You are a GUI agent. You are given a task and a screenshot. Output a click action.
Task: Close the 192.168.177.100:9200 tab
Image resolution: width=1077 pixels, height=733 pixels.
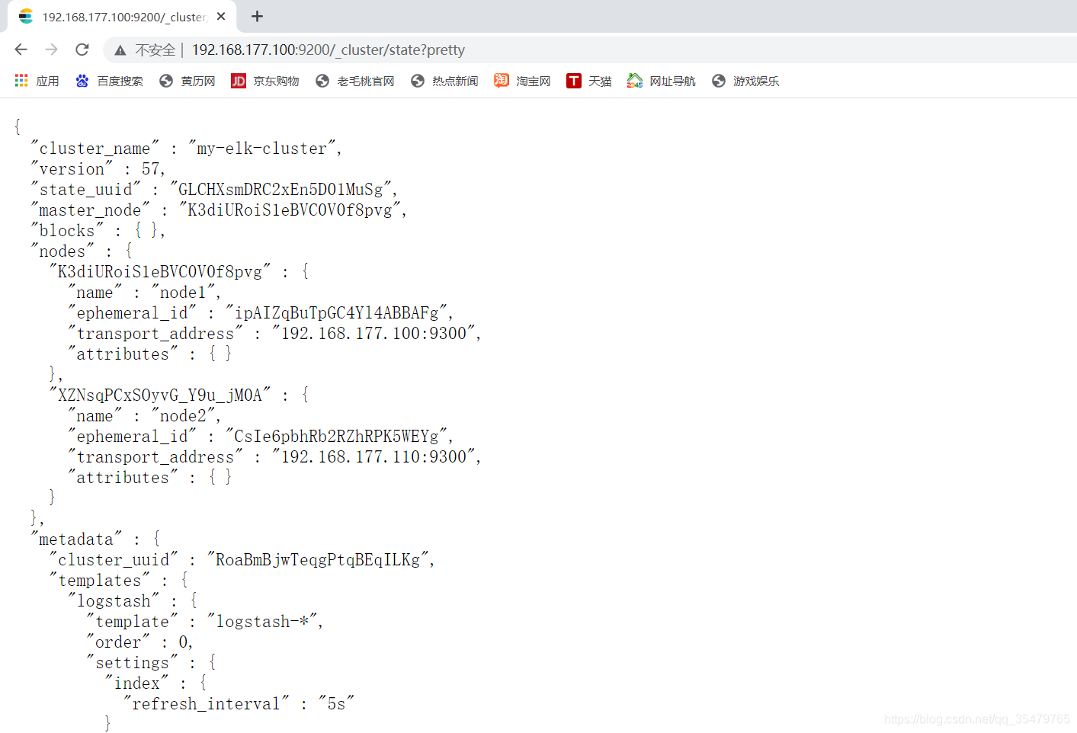click(221, 16)
